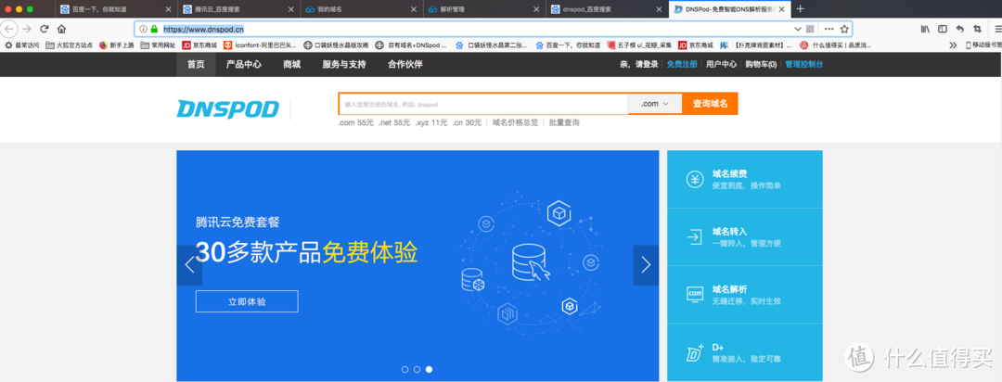
Task: Switch to the 解析管理 tab
Action: pos(485,9)
